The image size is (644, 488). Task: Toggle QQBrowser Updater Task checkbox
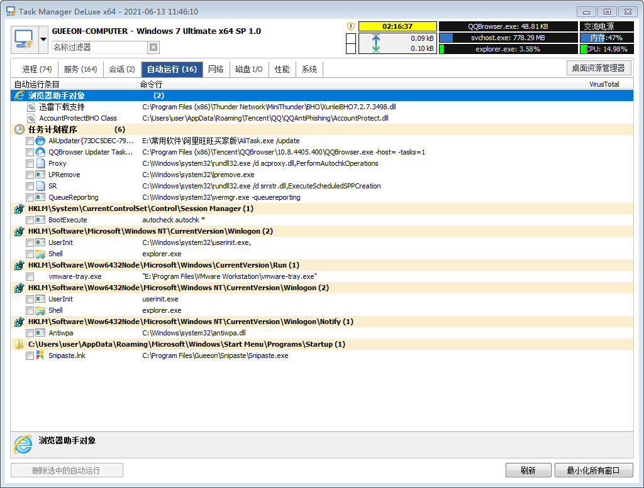(30, 152)
